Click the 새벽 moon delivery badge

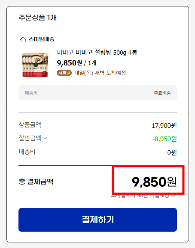point(64,73)
